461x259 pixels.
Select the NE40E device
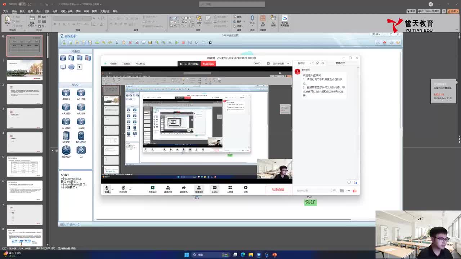[x=66, y=137]
